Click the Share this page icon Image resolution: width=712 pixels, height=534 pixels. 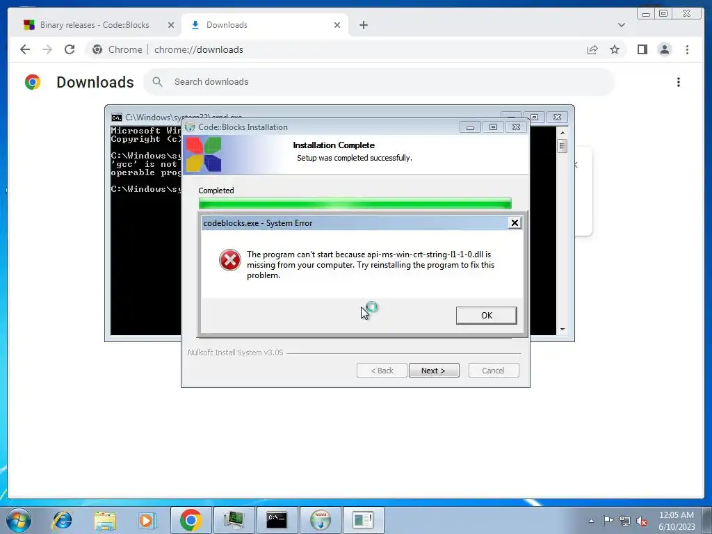[592, 49]
